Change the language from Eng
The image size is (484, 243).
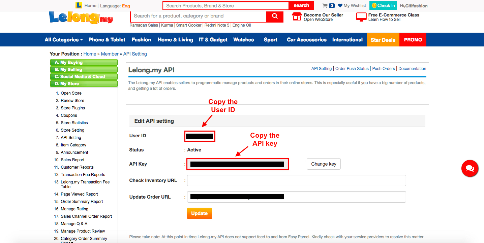[x=126, y=6]
